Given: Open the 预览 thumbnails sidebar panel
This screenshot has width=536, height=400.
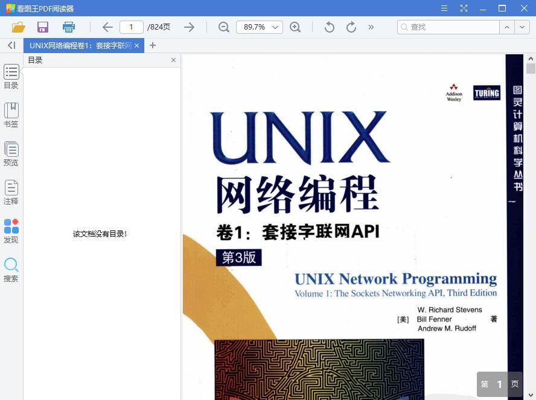Looking at the screenshot, I should tap(11, 154).
